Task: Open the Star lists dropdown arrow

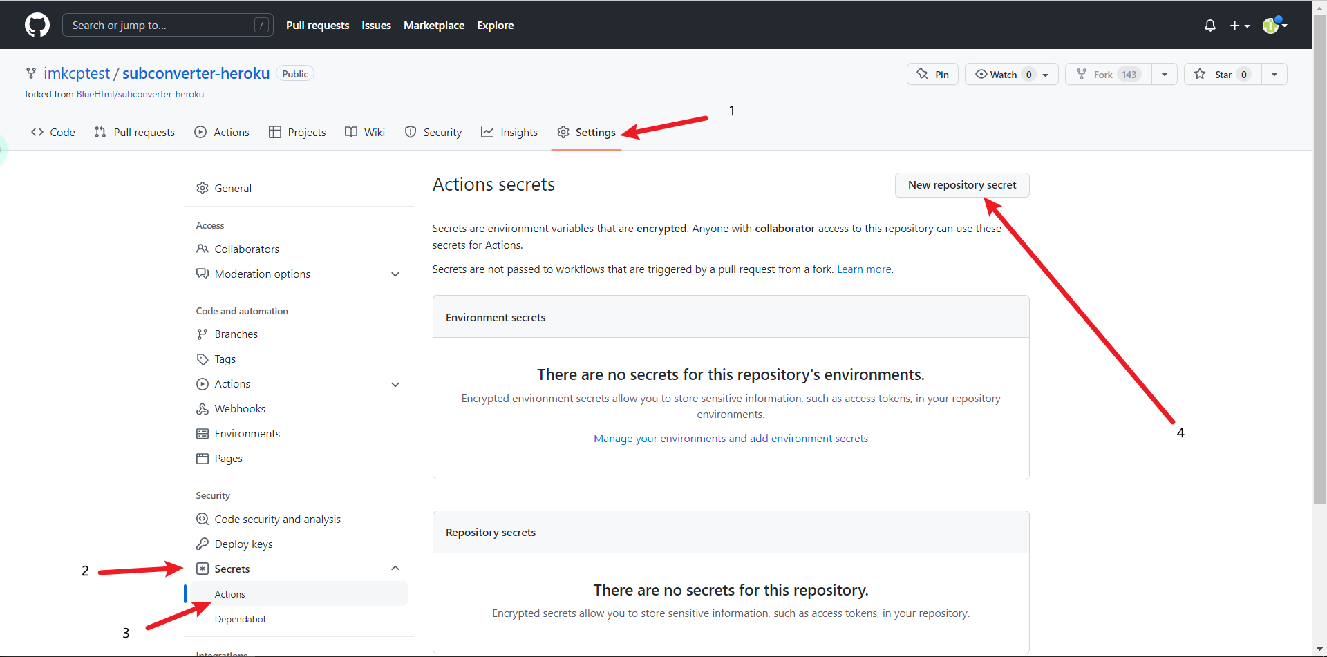Action: point(1274,75)
